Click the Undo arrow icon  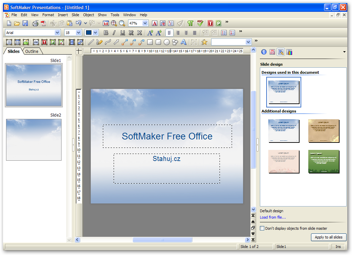(79, 23)
